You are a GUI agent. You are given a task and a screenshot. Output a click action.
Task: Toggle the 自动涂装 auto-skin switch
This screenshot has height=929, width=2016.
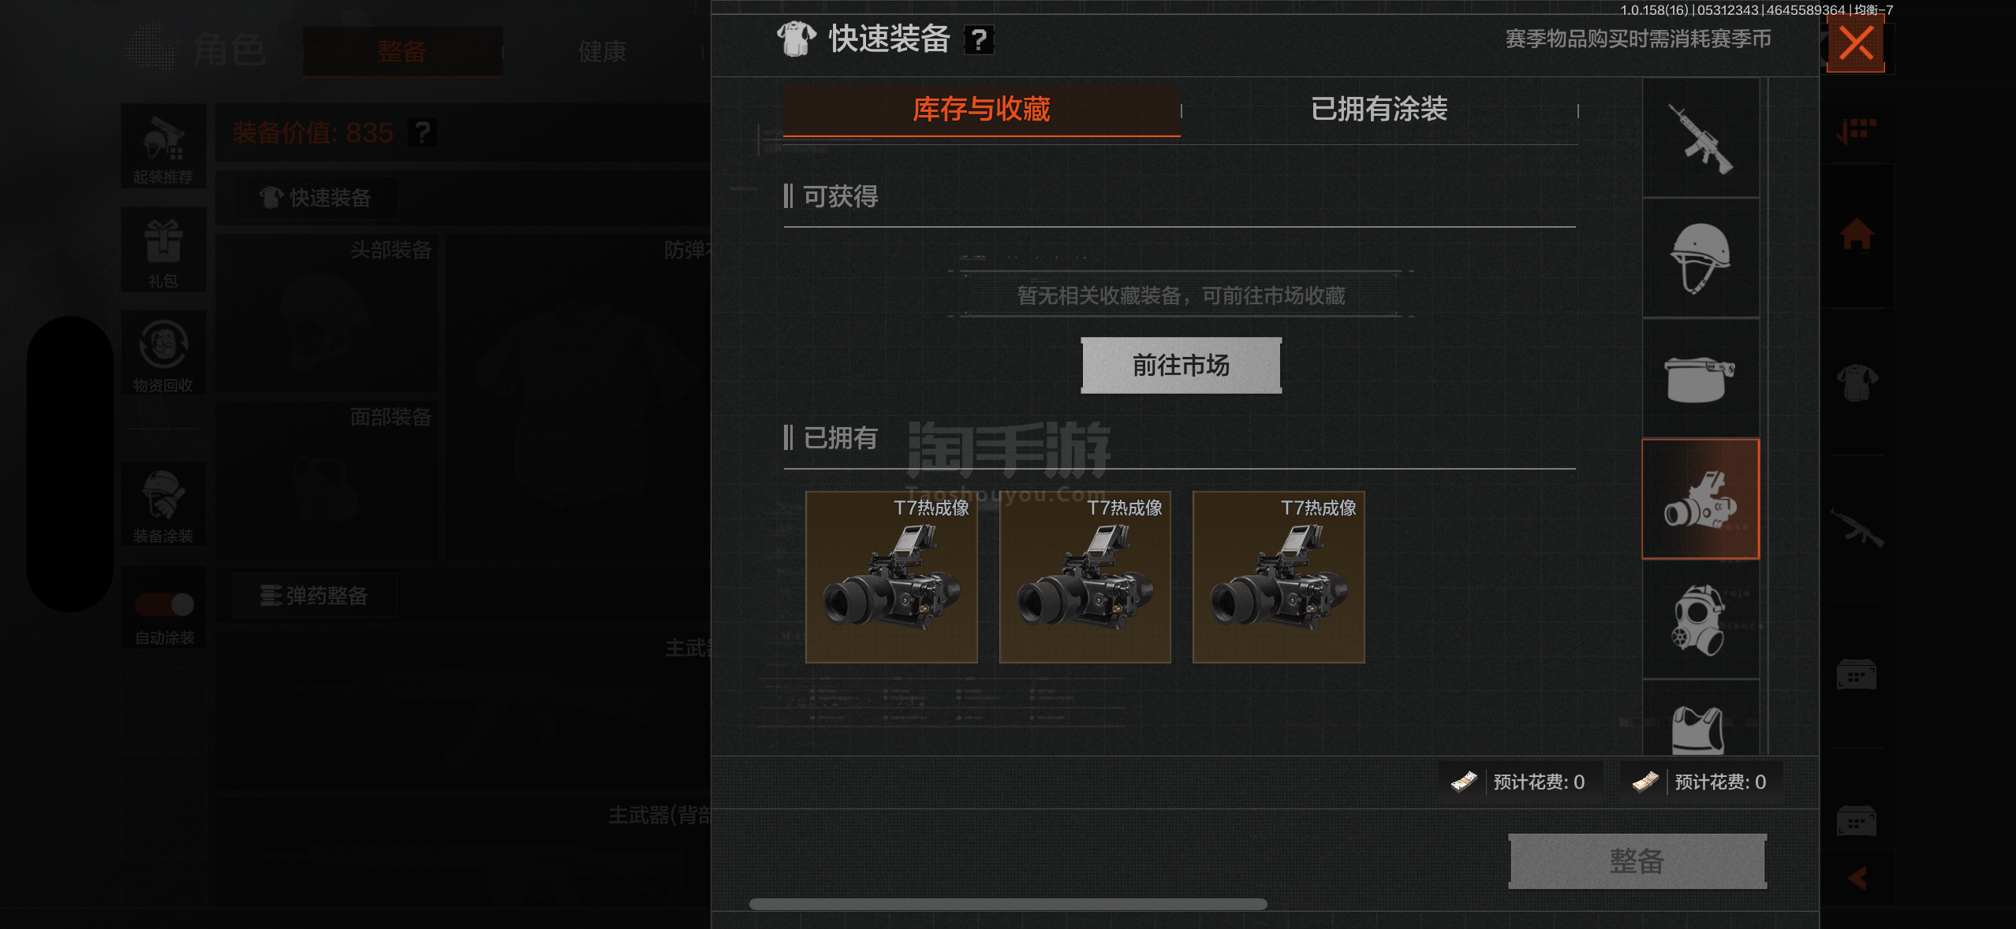(x=164, y=604)
